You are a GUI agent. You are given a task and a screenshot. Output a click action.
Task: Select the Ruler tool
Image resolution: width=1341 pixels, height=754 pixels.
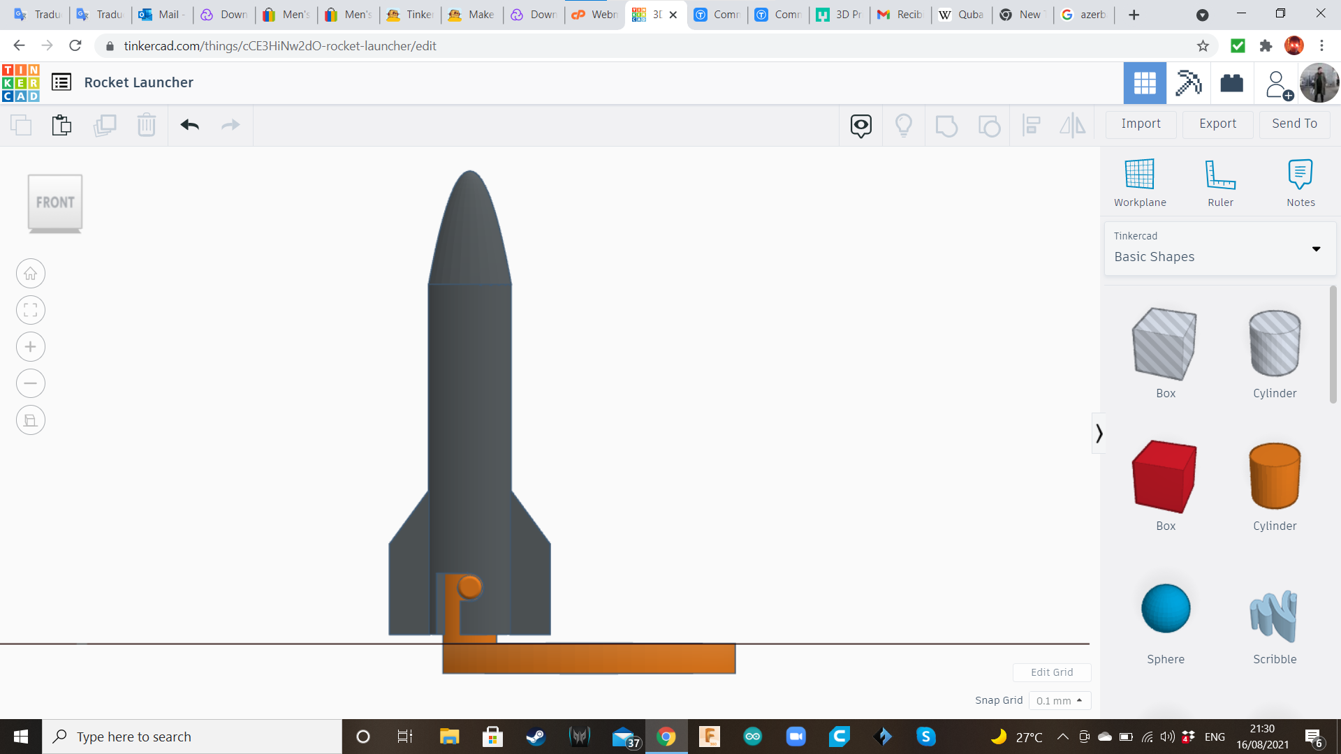coord(1220,182)
